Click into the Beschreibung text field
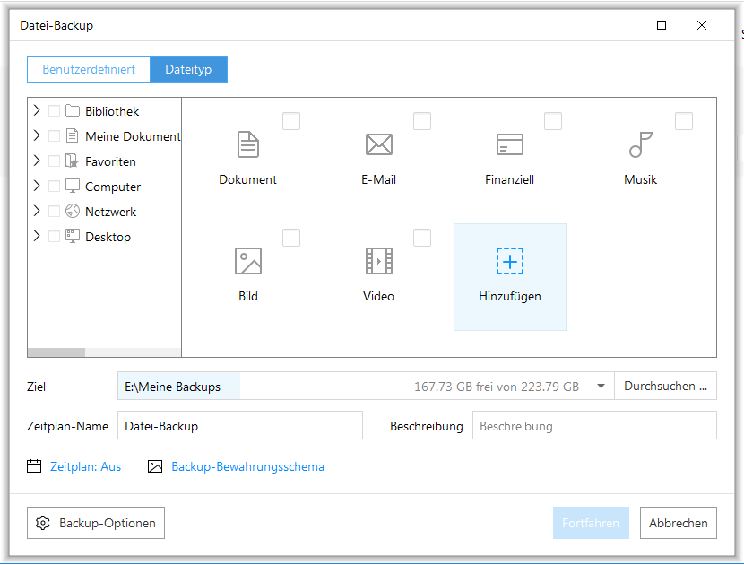This screenshot has width=744, height=565. coord(593,426)
